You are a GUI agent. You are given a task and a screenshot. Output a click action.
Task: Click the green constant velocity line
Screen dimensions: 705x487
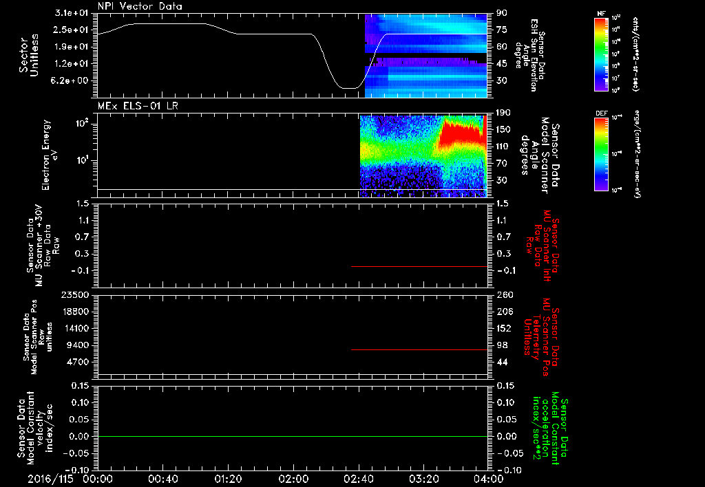pyautogui.click(x=292, y=436)
